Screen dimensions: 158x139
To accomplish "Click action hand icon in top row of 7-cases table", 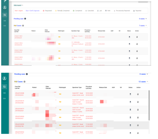I will [x=137, y=37].
